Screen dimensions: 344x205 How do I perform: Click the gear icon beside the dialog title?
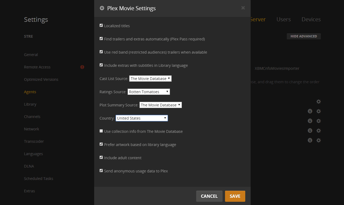(x=102, y=8)
